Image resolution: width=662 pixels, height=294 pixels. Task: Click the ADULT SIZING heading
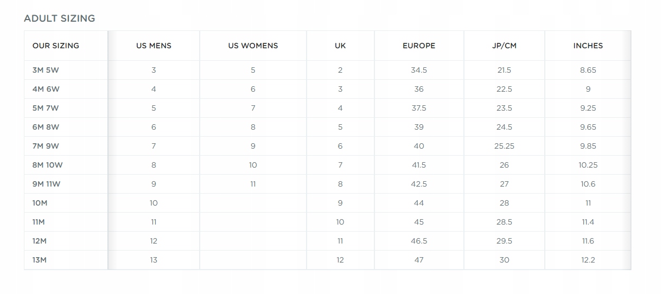click(x=60, y=18)
